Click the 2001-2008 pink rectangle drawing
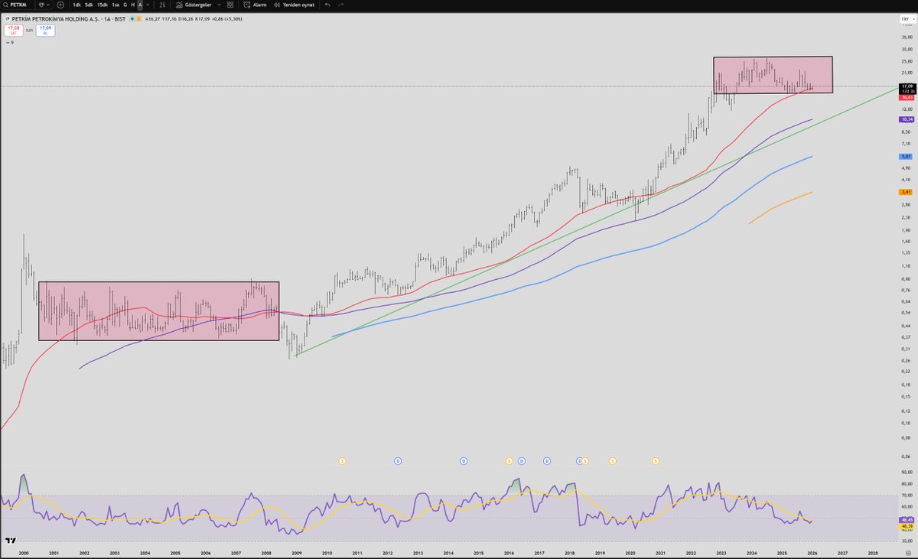This screenshot has width=918, height=559. coord(158,311)
